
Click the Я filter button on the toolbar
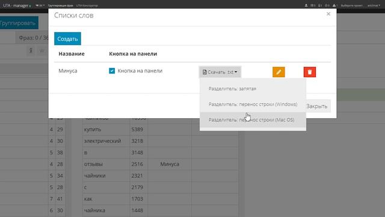pos(31,51)
